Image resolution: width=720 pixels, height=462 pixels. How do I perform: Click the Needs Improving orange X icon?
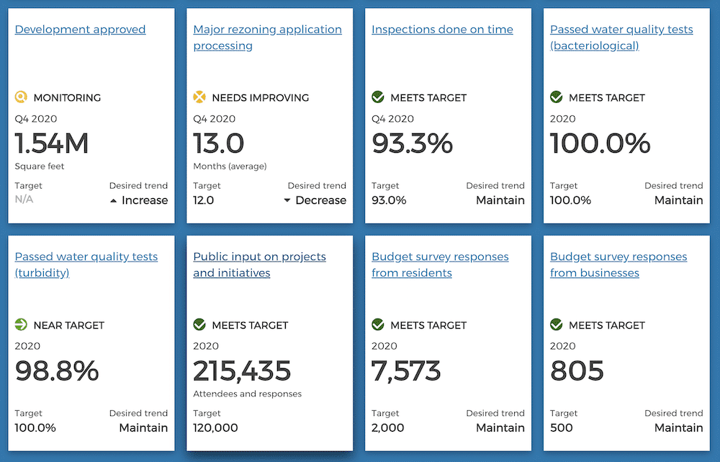coord(199,97)
